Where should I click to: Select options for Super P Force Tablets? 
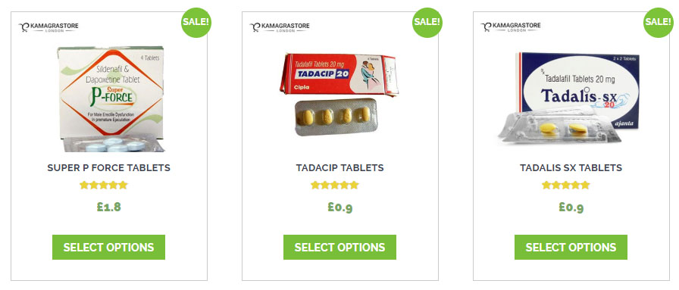108,247
